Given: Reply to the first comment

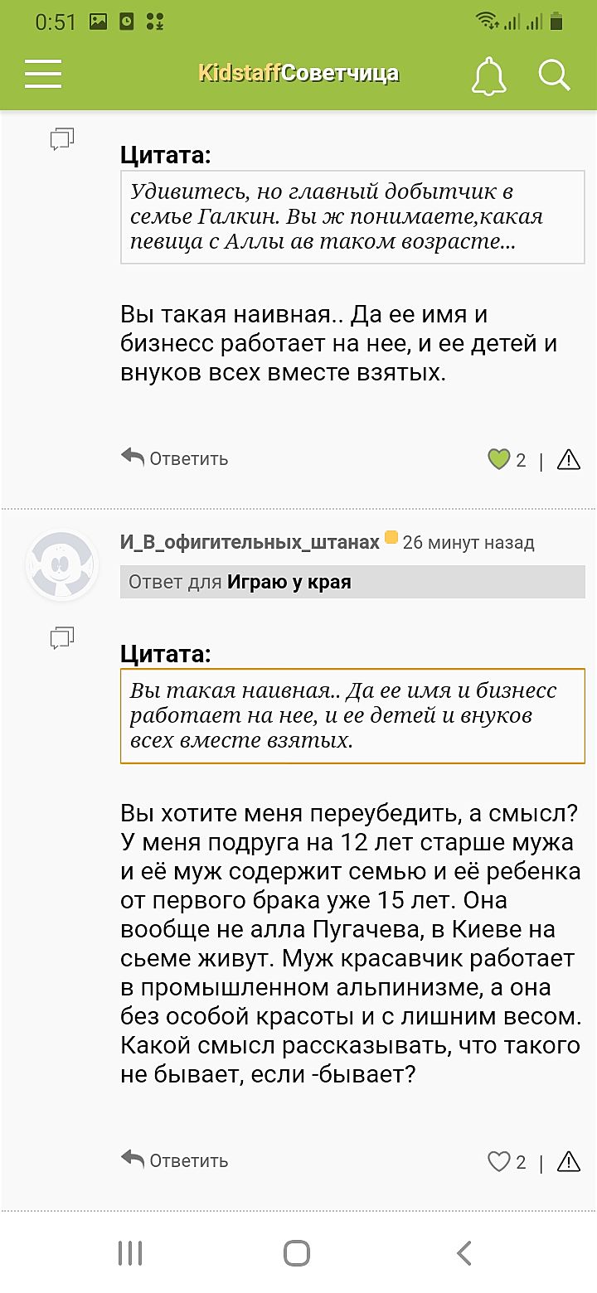Looking at the screenshot, I should (x=175, y=458).
